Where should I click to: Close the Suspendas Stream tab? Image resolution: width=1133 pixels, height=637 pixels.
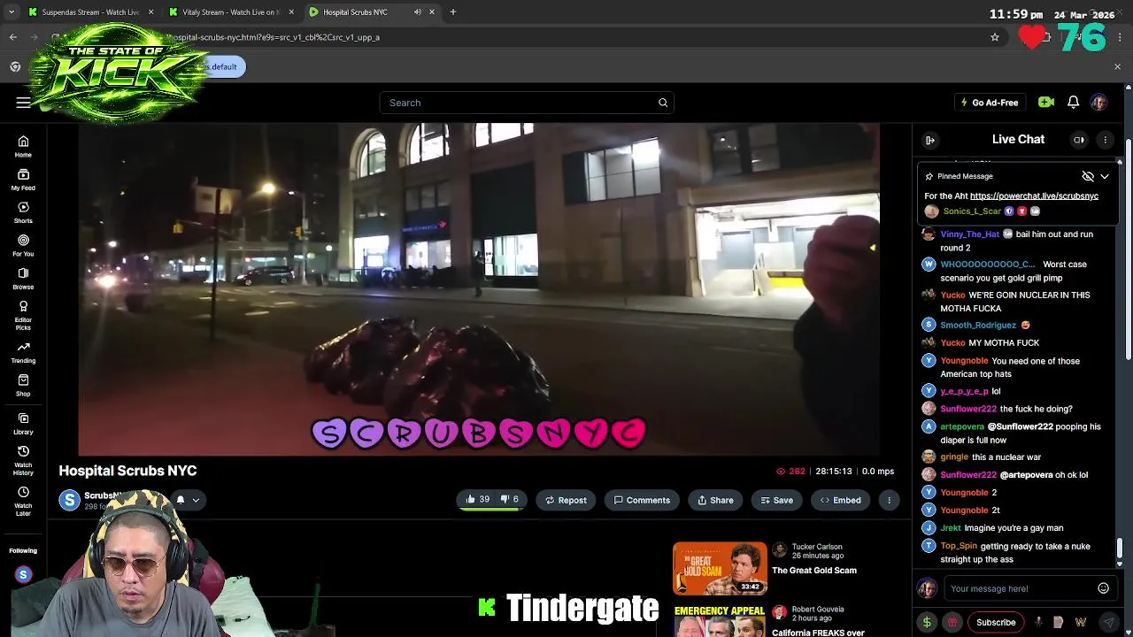coord(150,12)
